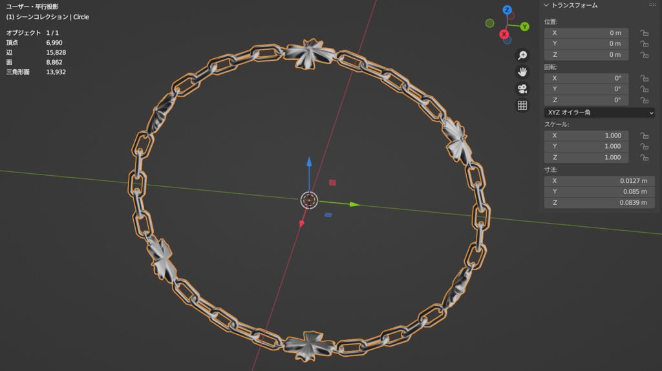662x371 pixels.
Task: Click the green Y move arrow handle
Action: [x=354, y=204]
